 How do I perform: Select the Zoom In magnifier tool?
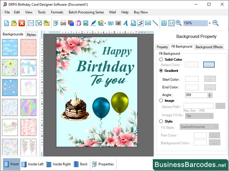(x=177, y=23)
